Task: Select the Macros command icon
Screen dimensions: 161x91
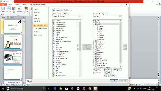Action: point(54,68)
